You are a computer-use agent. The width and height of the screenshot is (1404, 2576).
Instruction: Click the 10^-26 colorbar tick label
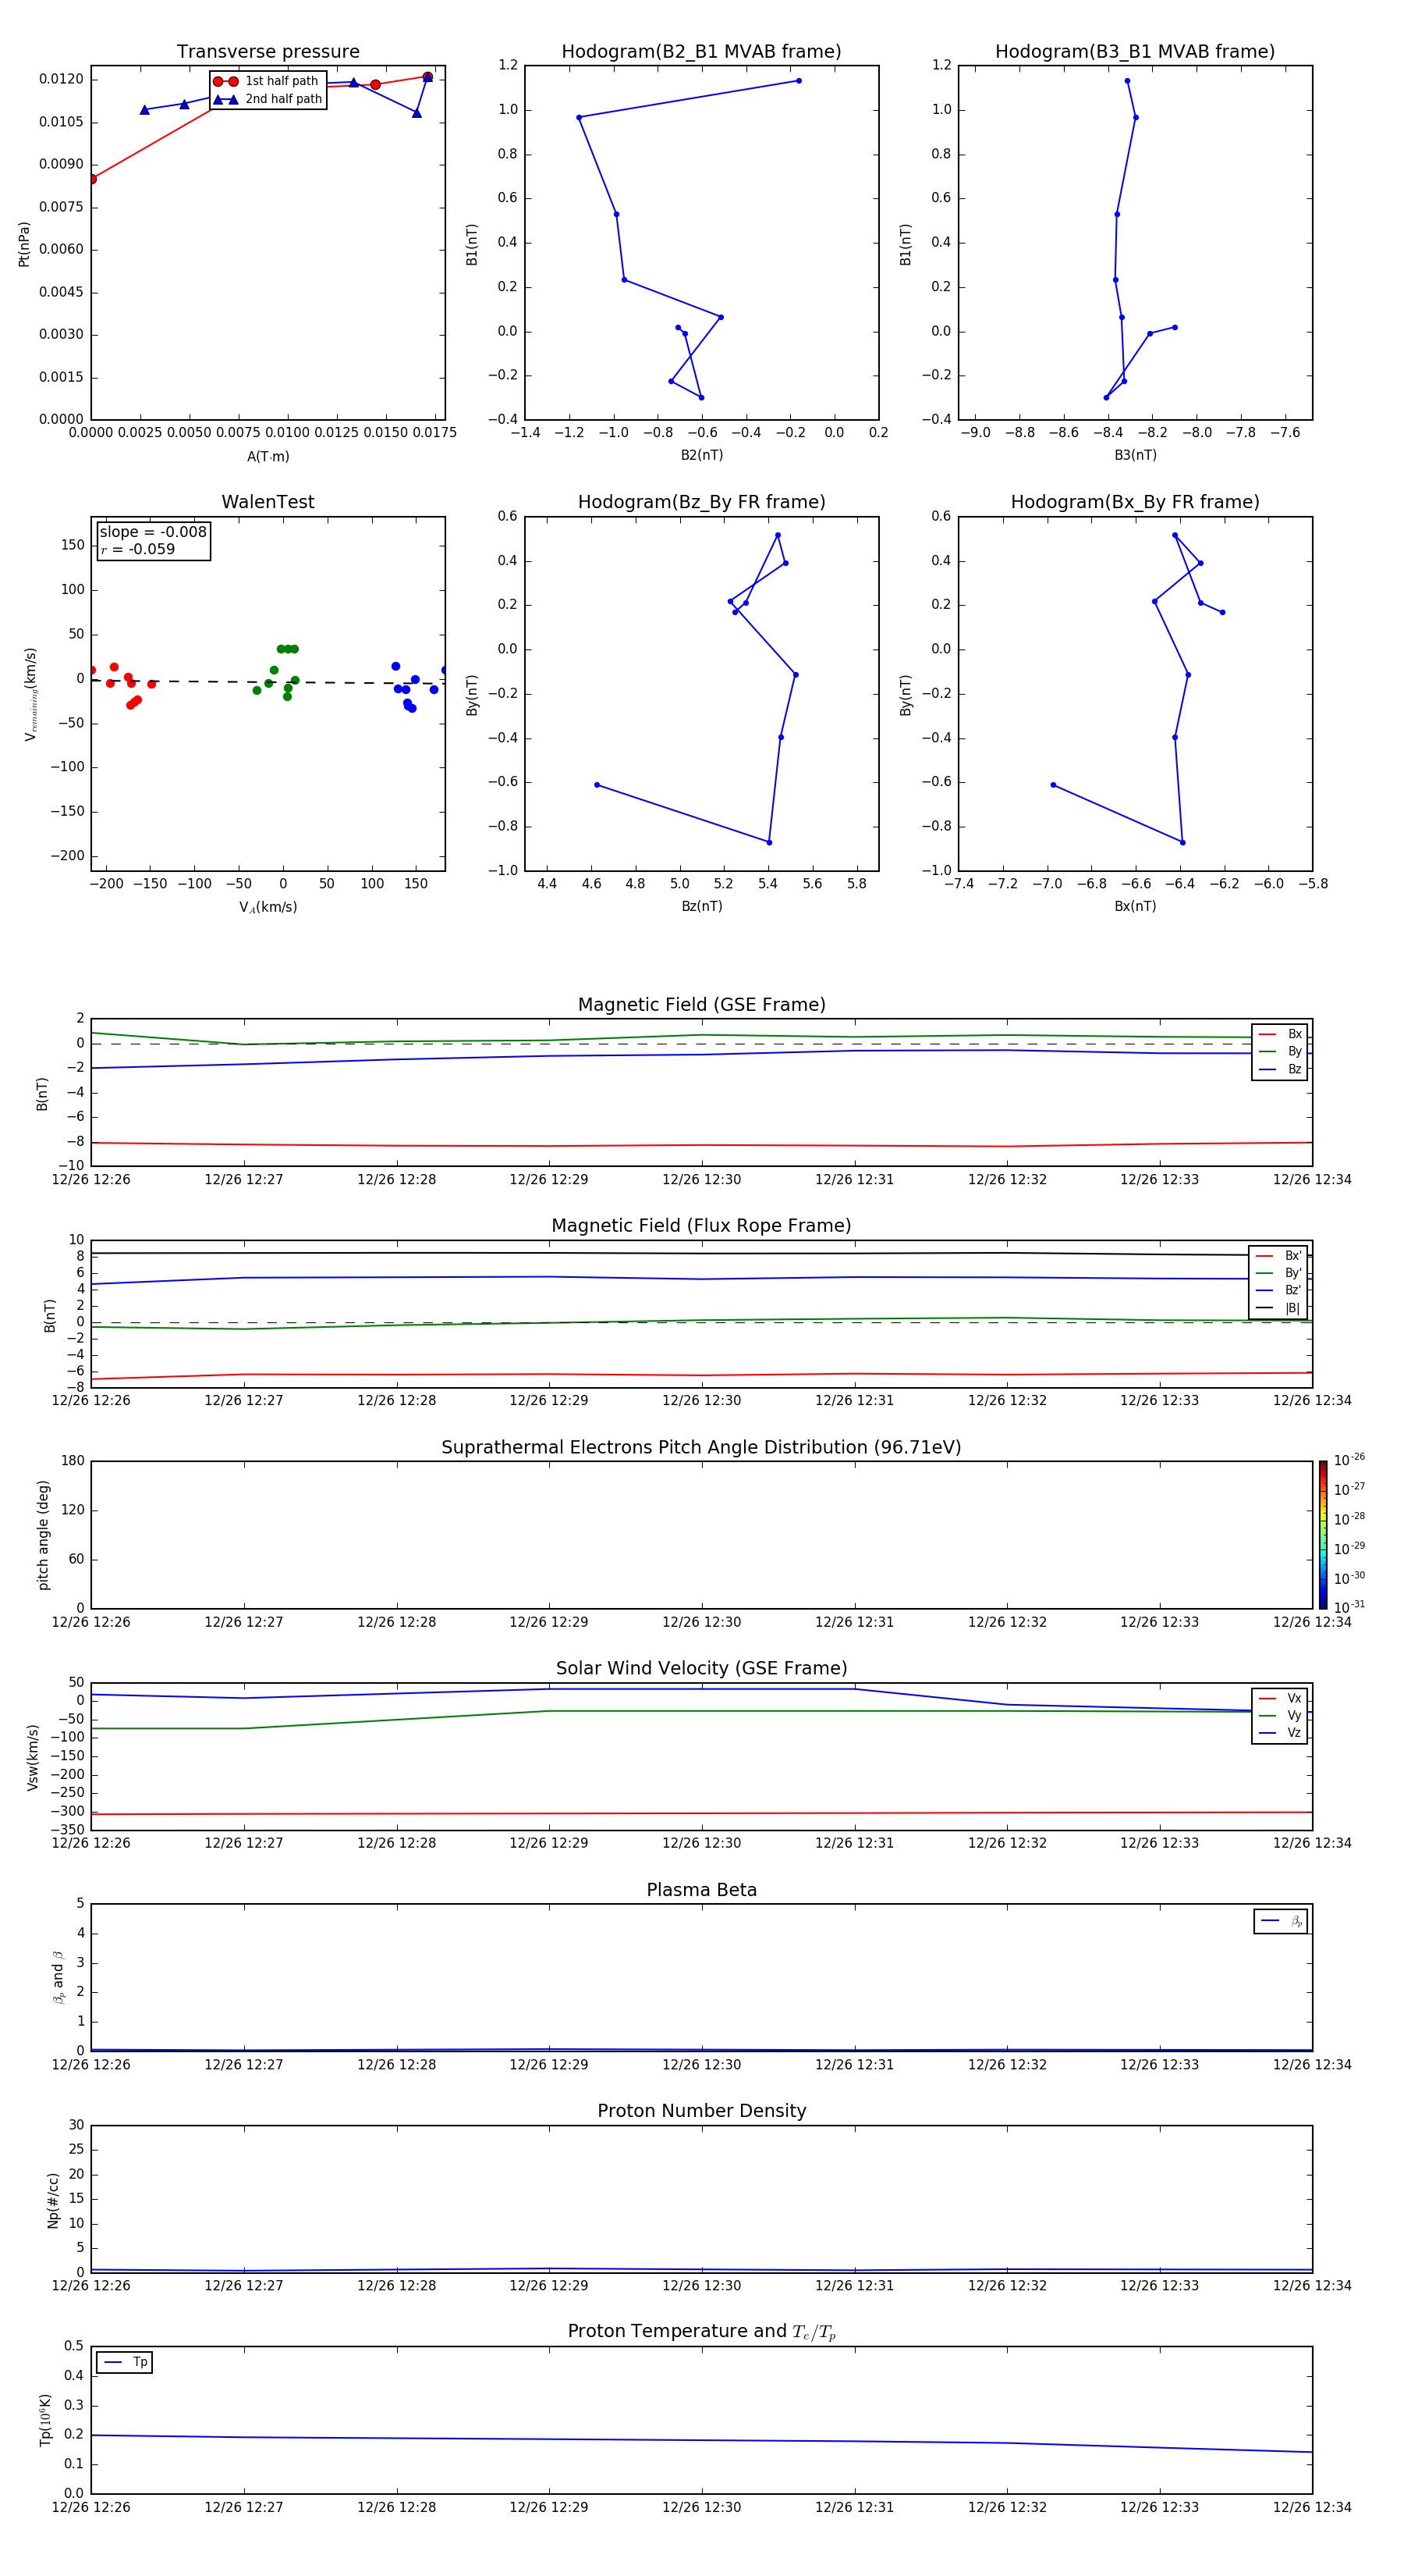point(1350,1460)
